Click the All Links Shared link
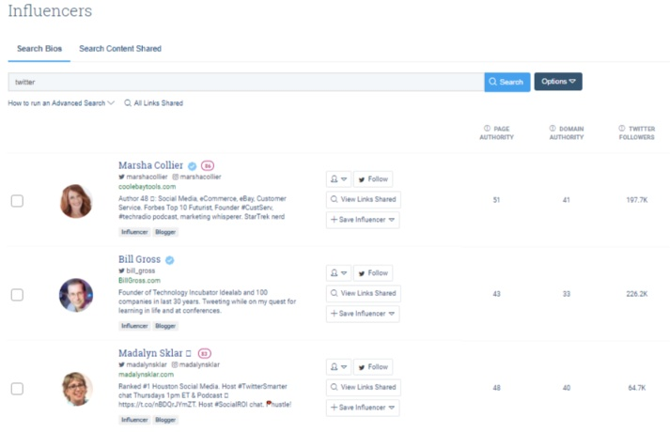 pos(154,103)
